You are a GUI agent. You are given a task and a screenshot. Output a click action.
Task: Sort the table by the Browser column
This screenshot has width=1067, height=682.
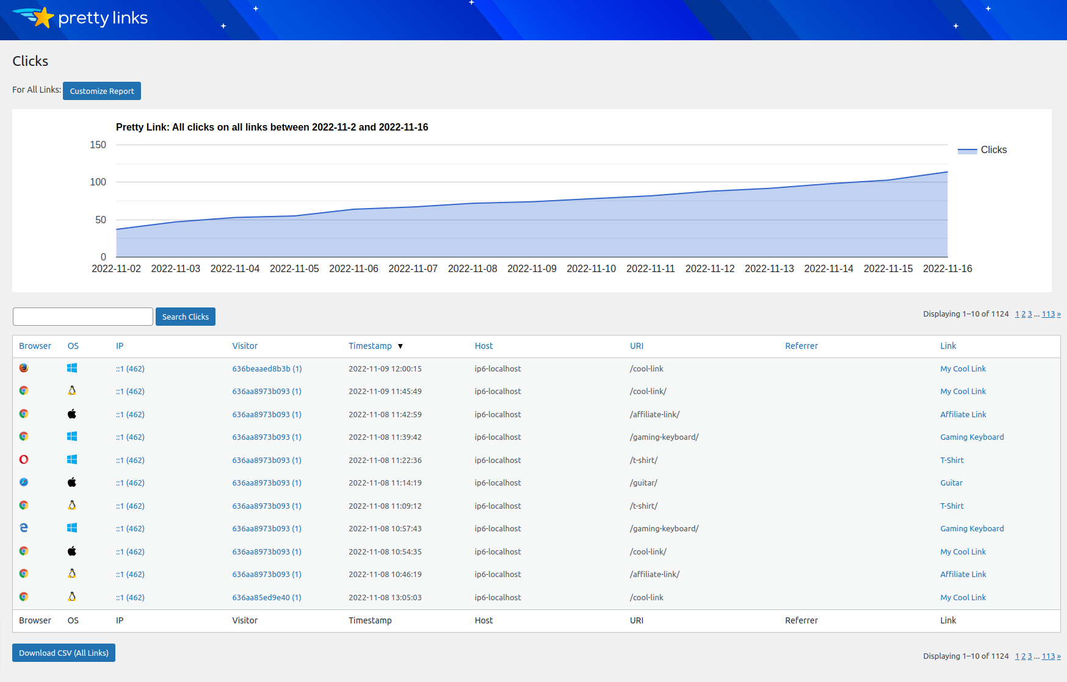[x=35, y=346]
